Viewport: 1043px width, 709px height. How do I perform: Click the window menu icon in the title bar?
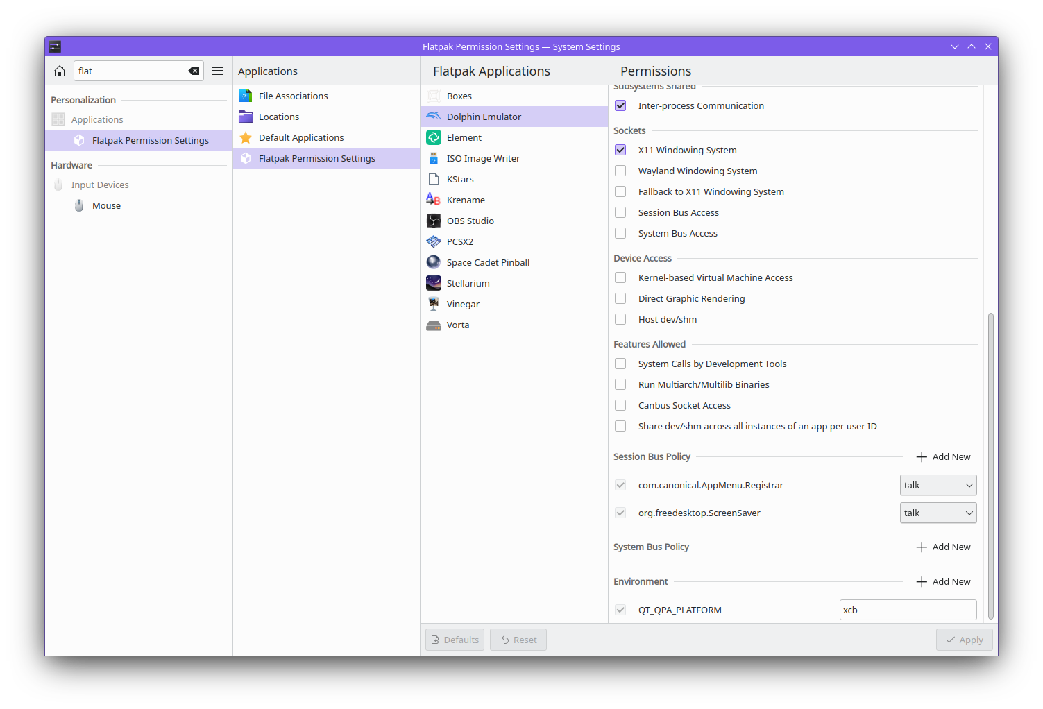[55, 46]
